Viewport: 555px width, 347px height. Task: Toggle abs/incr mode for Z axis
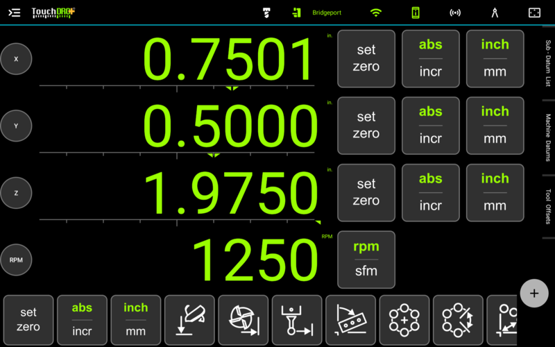coord(431,193)
